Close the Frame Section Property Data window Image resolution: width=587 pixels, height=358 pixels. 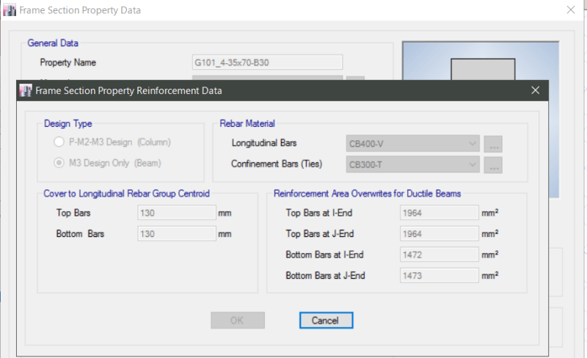(571, 10)
